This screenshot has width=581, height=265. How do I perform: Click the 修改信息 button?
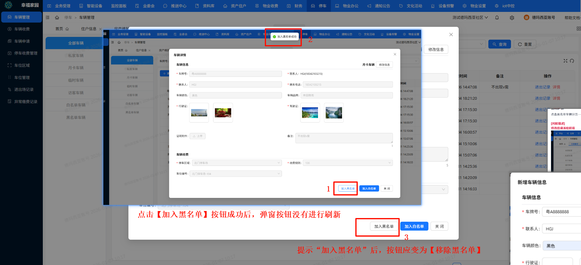coord(436,49)
